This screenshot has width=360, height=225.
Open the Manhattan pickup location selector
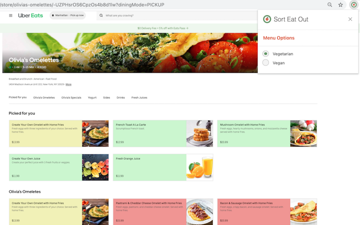click(x=67, y=15)
